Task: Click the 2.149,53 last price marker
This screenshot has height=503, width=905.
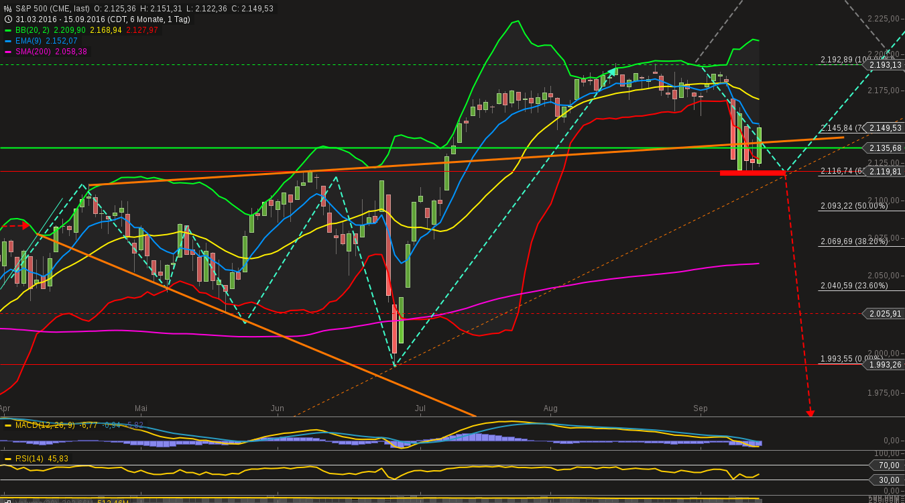Action: click(x=885, y=127)
